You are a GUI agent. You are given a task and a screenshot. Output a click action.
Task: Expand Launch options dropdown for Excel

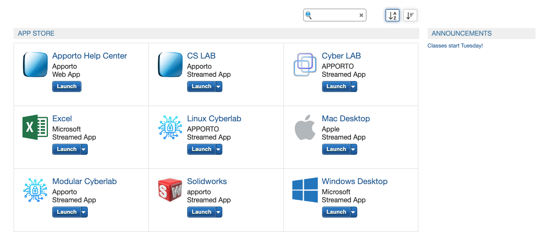click(84, 149)
